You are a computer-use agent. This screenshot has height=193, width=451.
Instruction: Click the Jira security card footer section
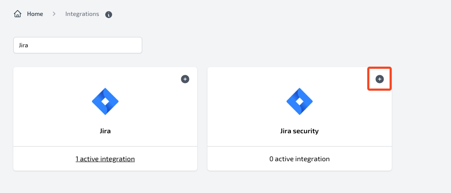point(299,159)
